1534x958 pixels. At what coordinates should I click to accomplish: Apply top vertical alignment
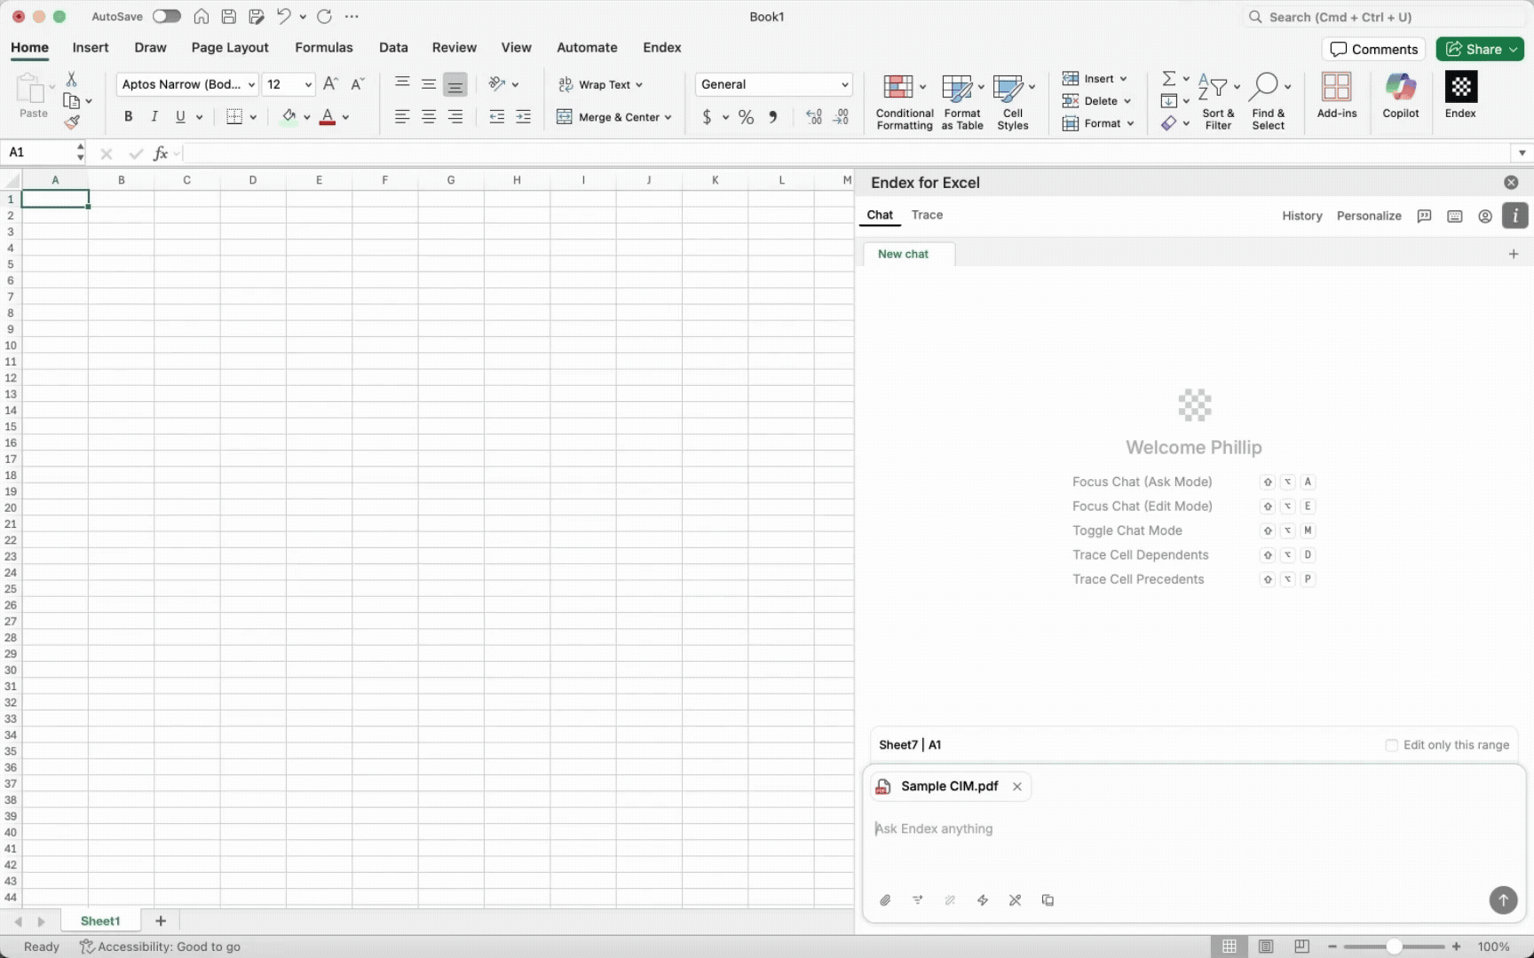(402, 84)
